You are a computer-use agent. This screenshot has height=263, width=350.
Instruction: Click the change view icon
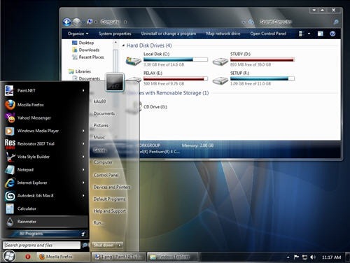click(x=302, y=34)
